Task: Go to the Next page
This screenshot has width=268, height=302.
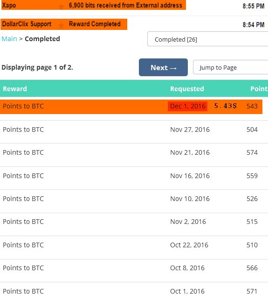Action: click(163, 67)
